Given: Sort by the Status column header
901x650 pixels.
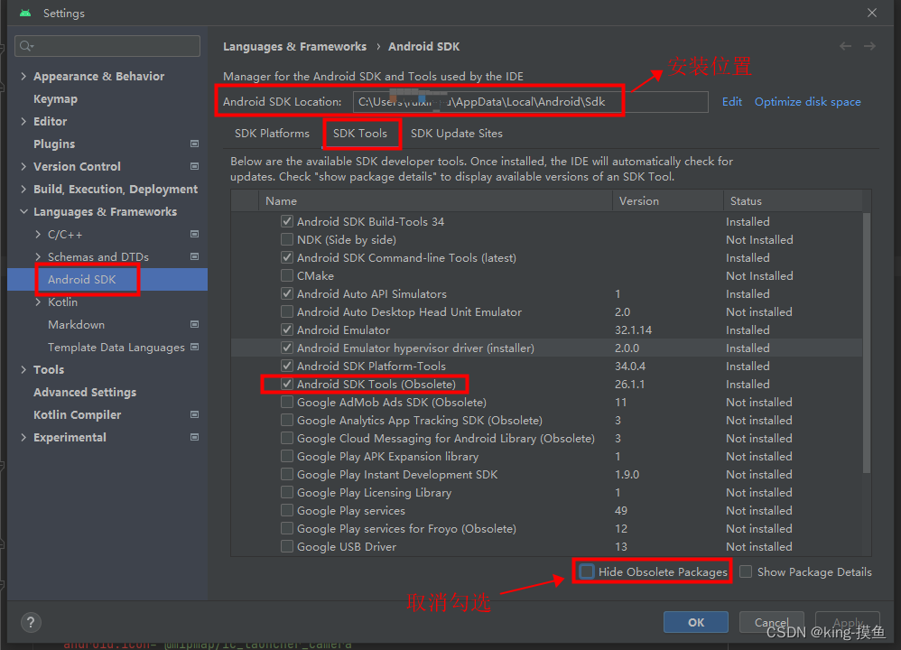Looking at the screenshot, I should coord(793,200).
